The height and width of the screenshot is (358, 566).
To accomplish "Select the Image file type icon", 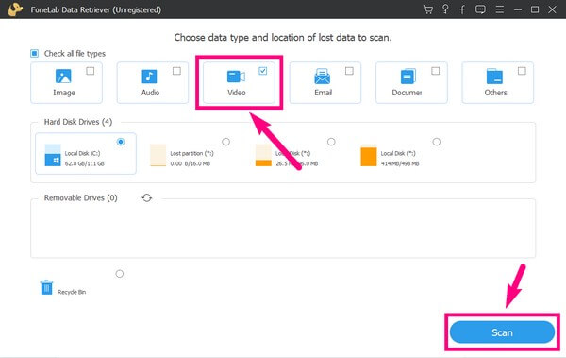I will pyautogui.click(x=63, y=77).
